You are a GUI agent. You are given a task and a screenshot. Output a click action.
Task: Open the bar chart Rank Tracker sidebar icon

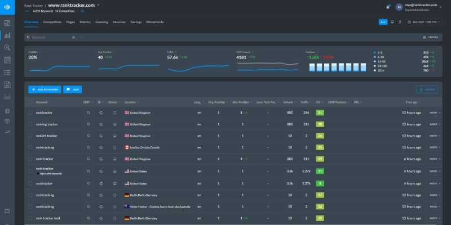(x=7, y=35)
